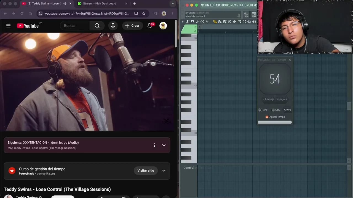This screenshot has height=198, width=353.
Task: Select the Sinc radio option in tempo tapper
Action: point(260,110)
